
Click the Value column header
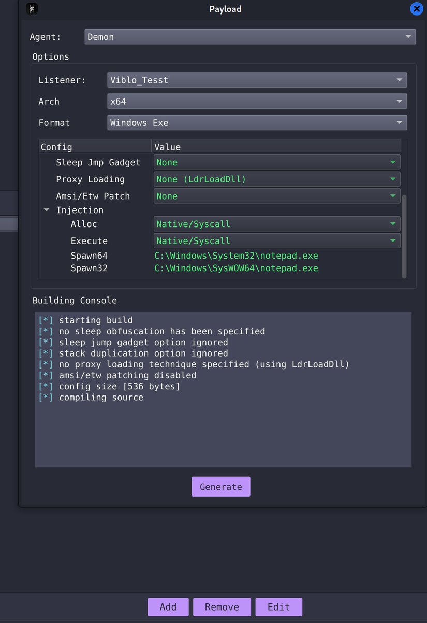tap(276, 147)
